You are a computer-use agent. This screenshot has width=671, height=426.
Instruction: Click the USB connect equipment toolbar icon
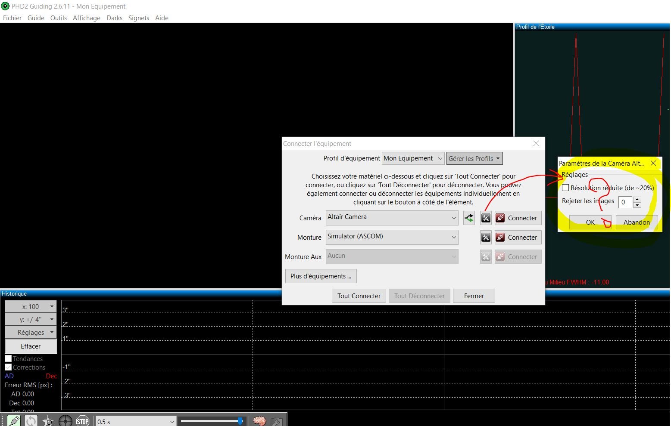point(14,421)
